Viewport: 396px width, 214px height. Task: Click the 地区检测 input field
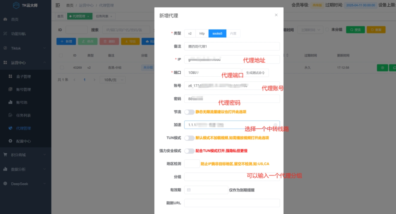192,163
